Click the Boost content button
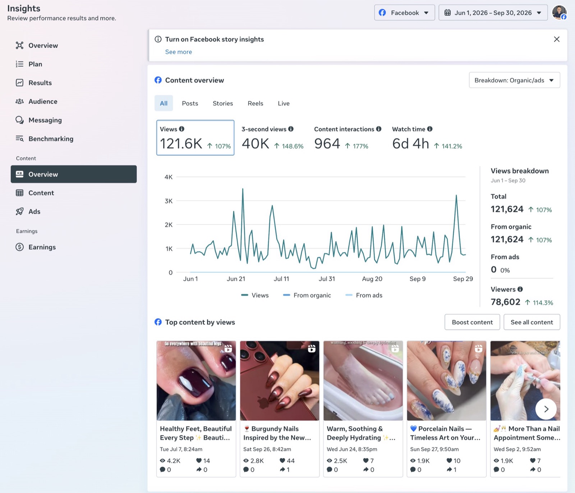 point(472,322)
